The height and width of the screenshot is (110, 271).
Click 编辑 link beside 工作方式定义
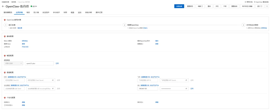[23, 105]
